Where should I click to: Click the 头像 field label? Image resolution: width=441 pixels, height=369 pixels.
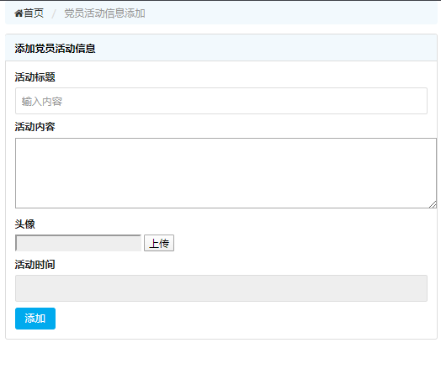click(x=24, y=224)
